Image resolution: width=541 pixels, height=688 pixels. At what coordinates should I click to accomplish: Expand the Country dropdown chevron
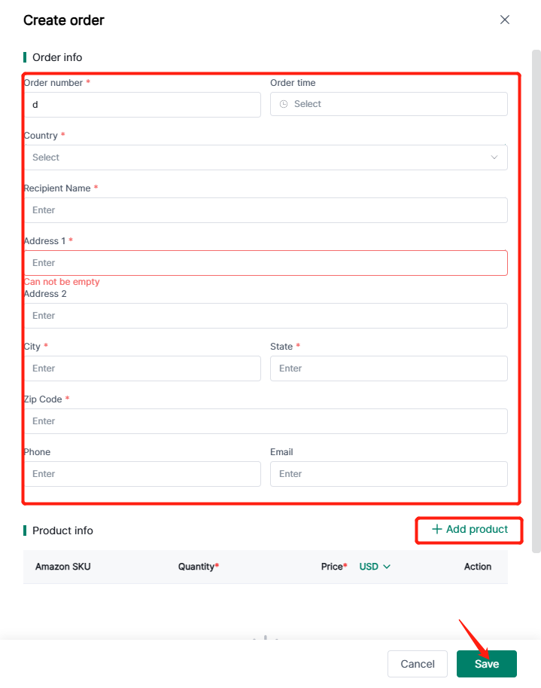[494, 157]
